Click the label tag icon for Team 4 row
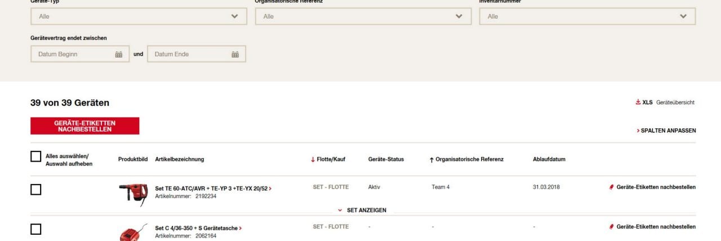This screenshot has width=721, height=241. pyautogui.click(x=612, y=187)
